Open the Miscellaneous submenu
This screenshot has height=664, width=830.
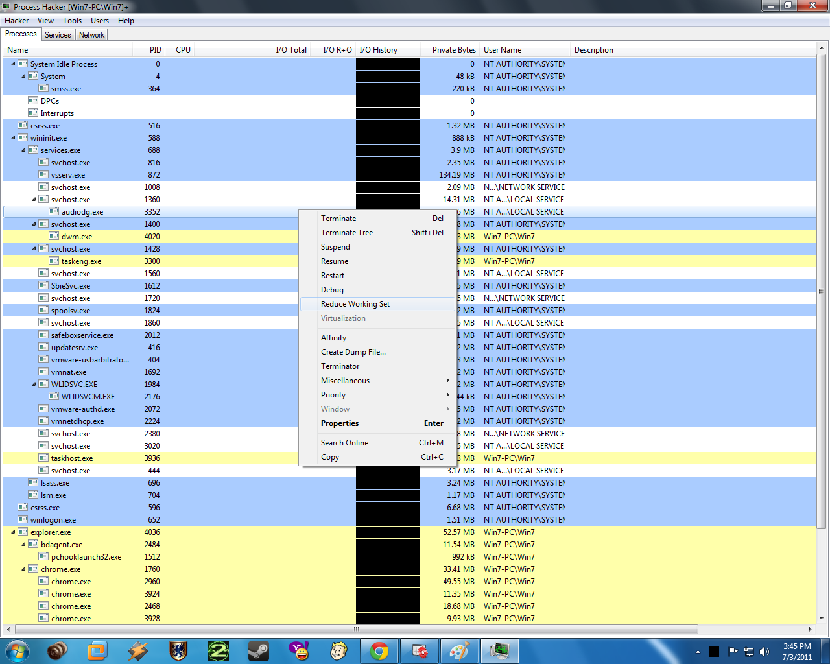pyautogui.click(x=377, y=381)
